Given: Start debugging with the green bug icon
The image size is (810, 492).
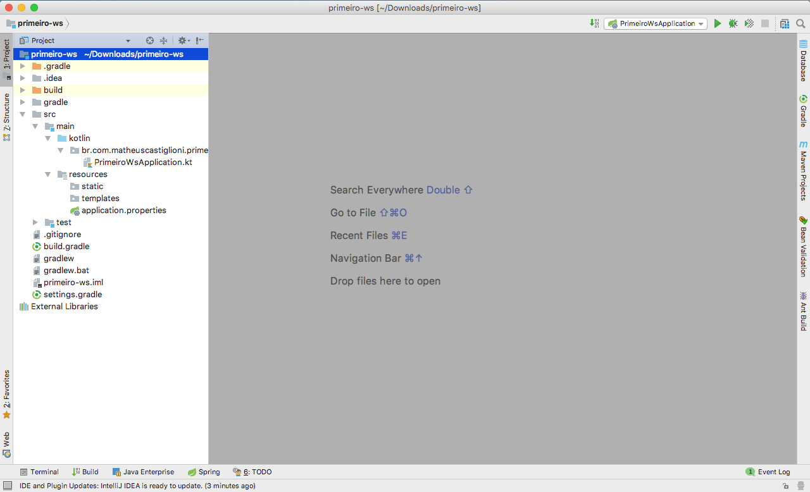Looking at the screenshot, I should (x=733, y=23).
